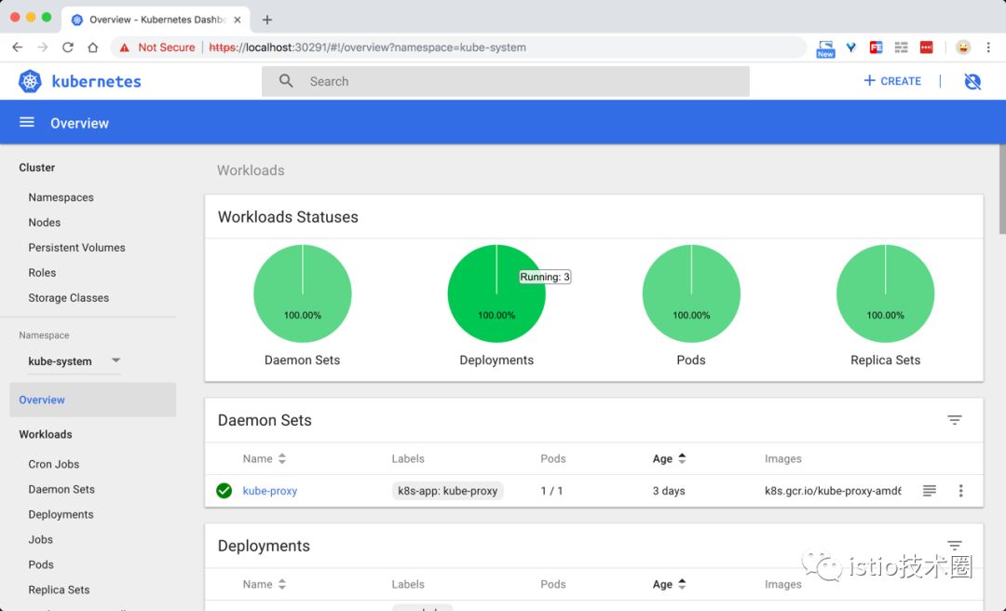Focus the dashboard Search field
This screenshot has width=1006, height=611.
pos(506,82)
